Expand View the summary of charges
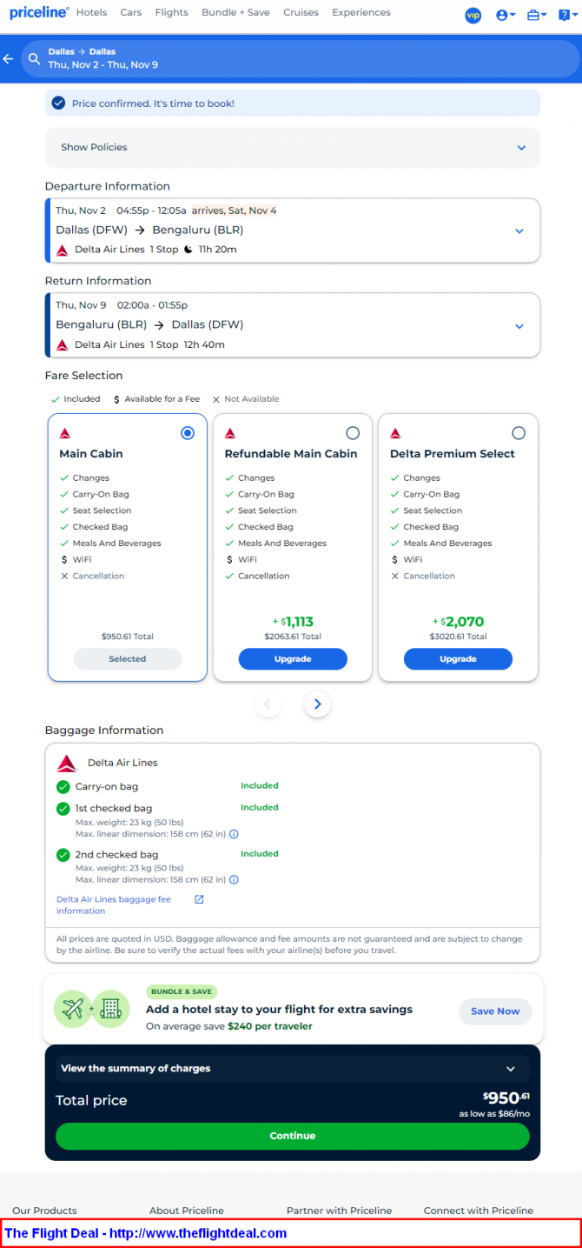 click(293, 1068)
